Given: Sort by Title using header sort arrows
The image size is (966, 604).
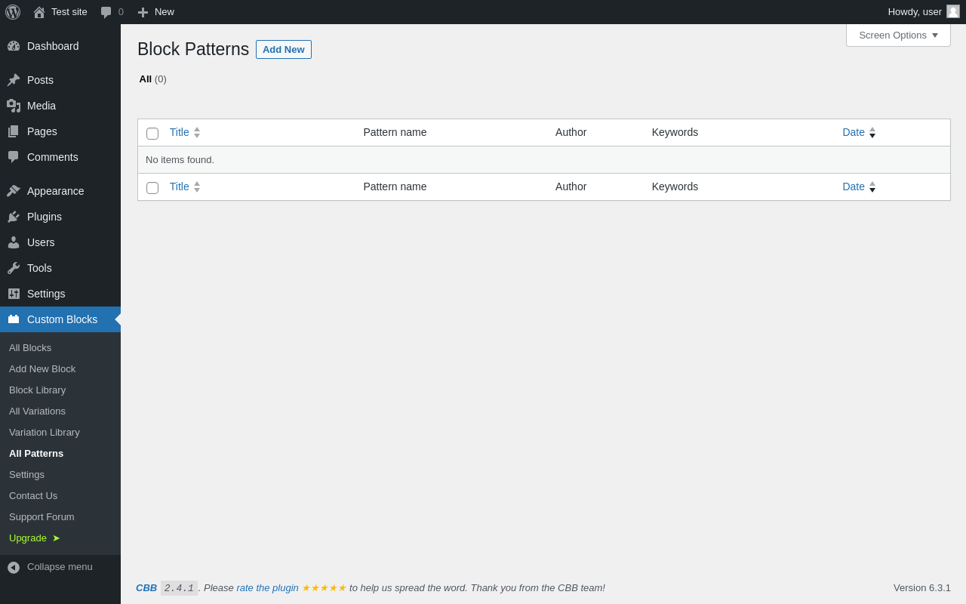Looking at the screenshot, I should (197, 132).
